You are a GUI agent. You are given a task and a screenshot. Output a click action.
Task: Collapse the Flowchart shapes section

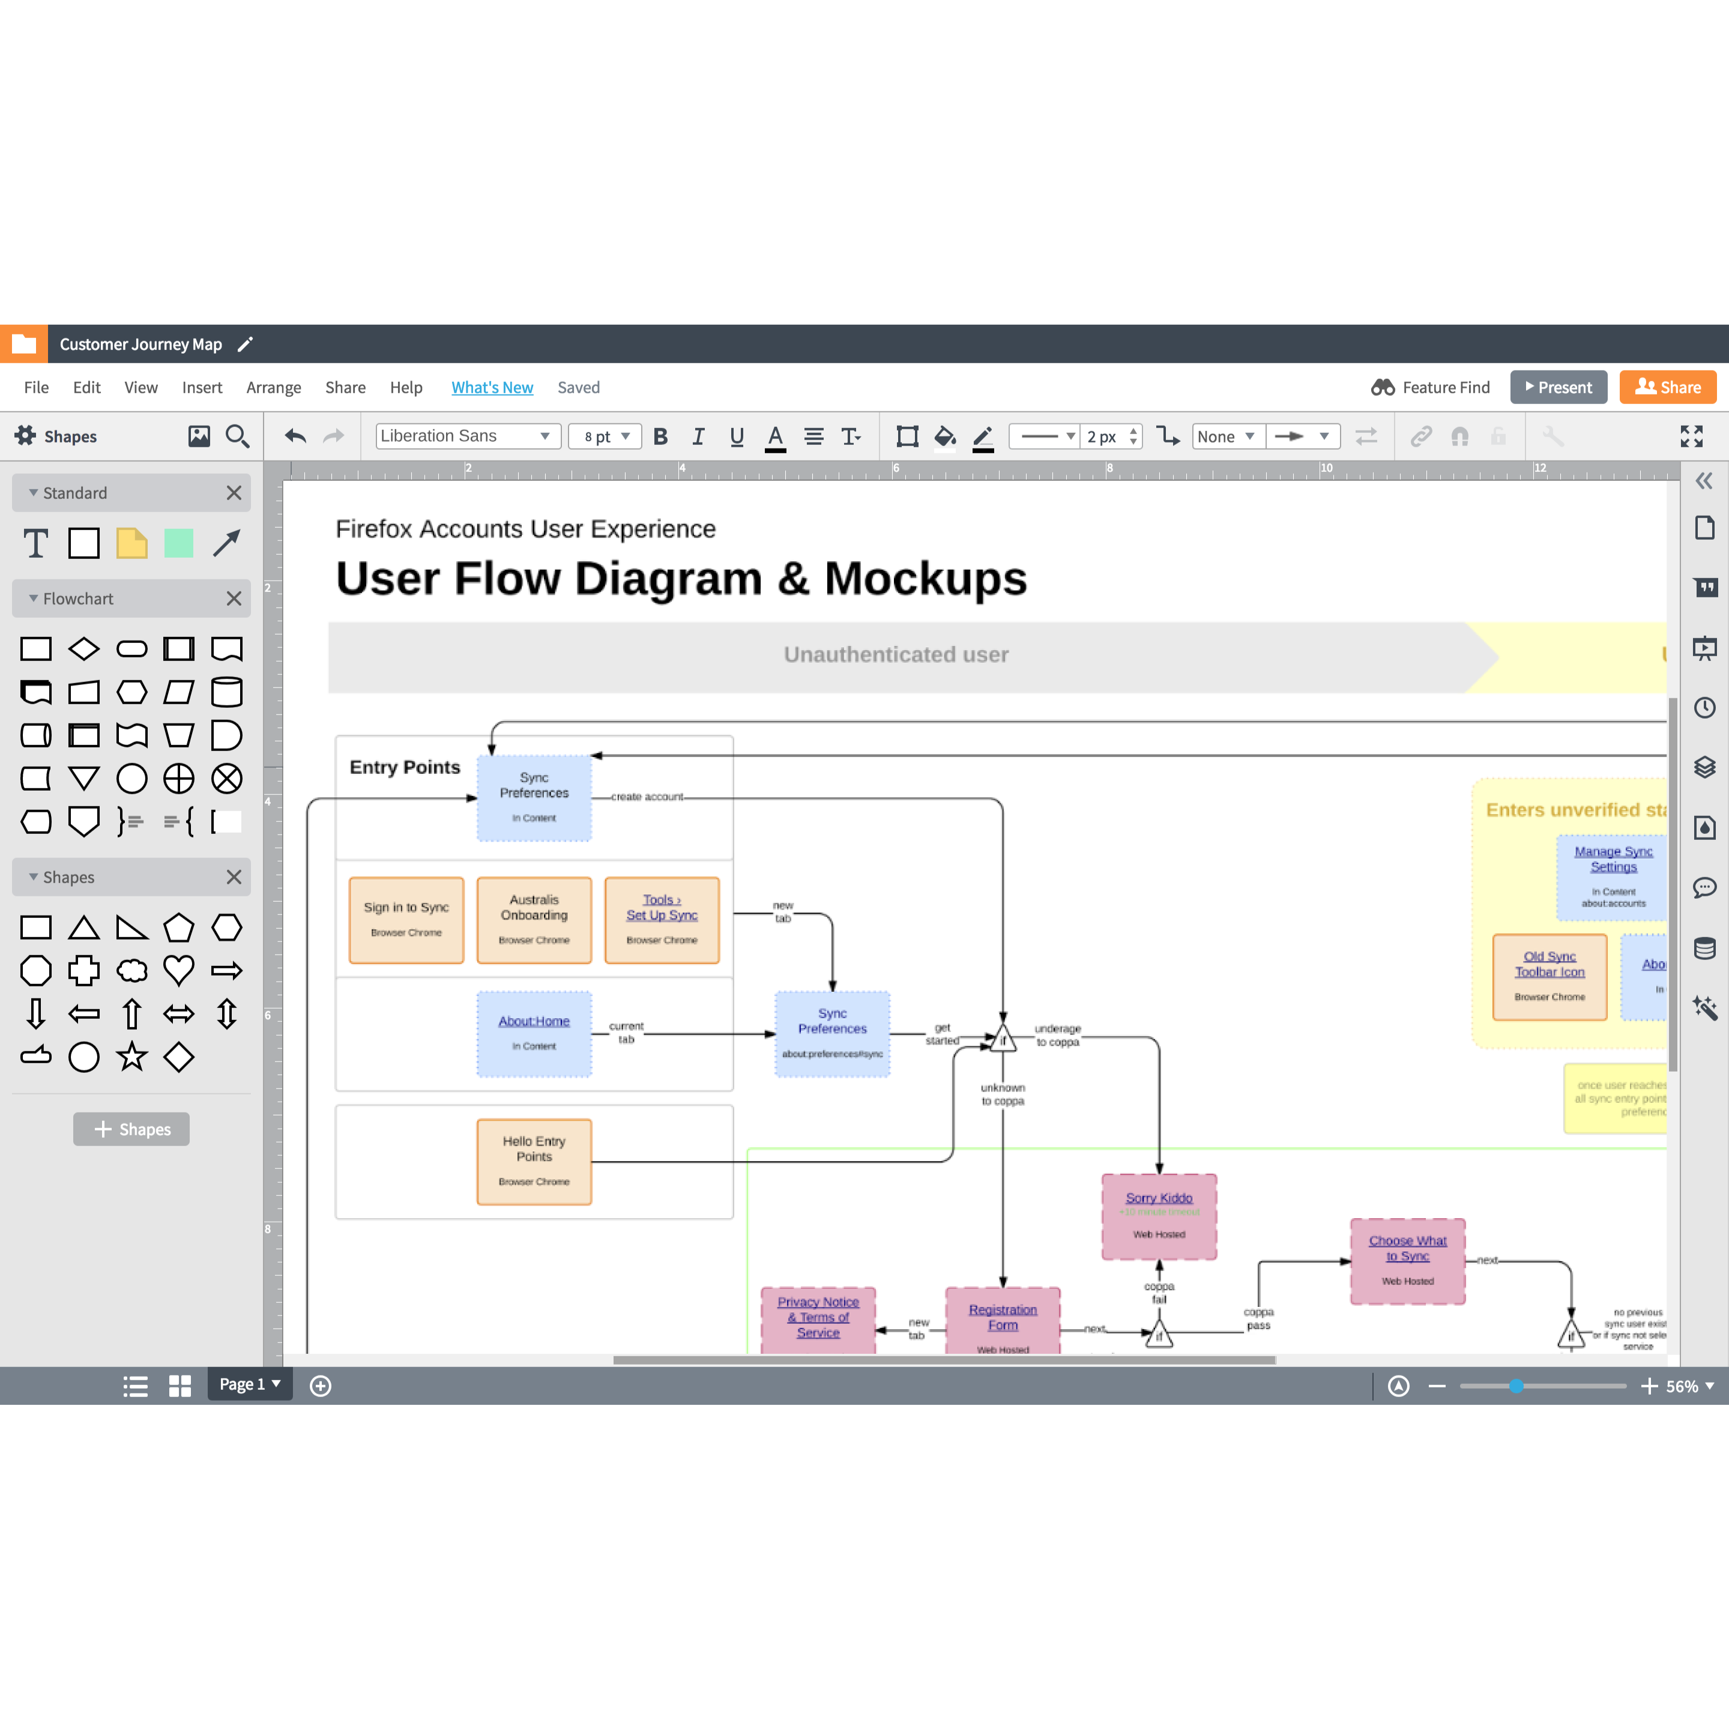33,598
